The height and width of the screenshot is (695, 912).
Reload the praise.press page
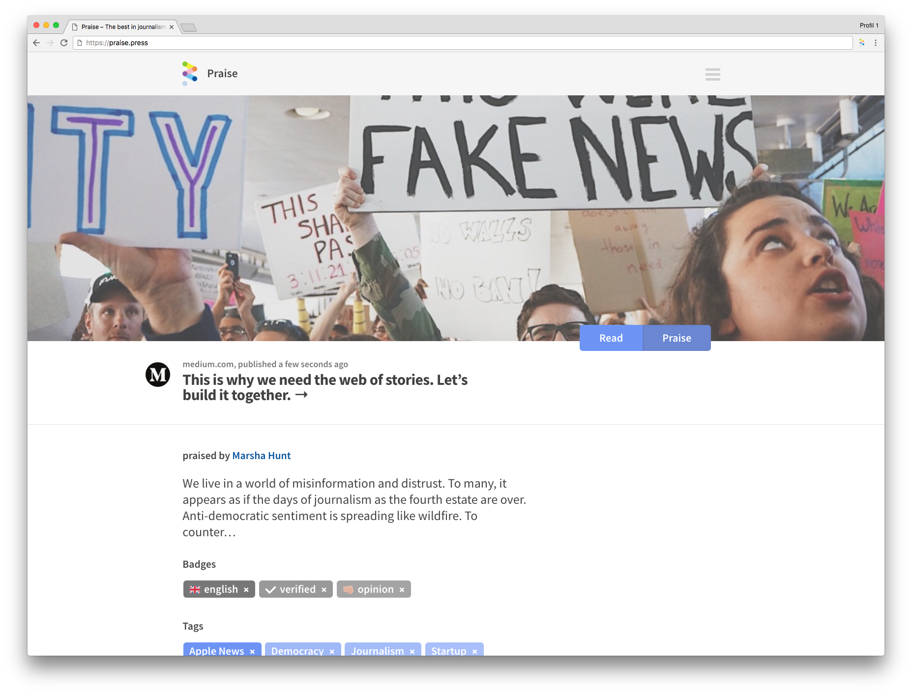click(64, 43)
